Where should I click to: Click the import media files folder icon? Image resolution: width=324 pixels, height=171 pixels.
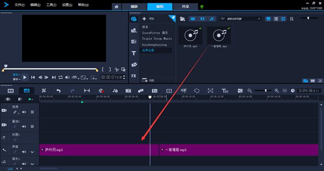coord(182,19)
